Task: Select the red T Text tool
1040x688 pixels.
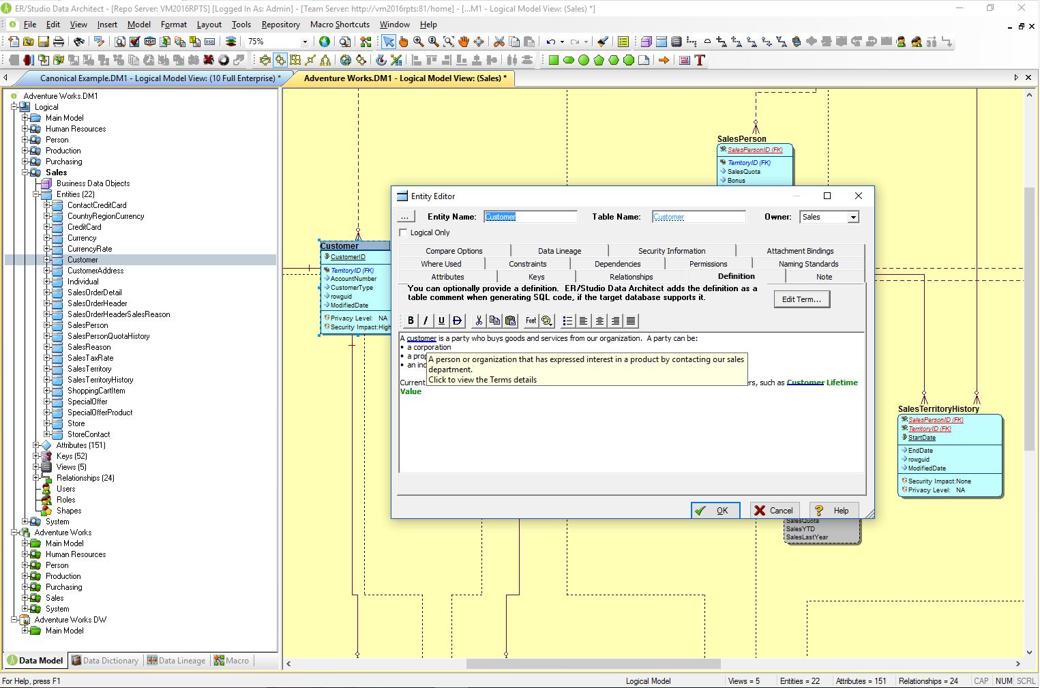Action: [699, 60]
